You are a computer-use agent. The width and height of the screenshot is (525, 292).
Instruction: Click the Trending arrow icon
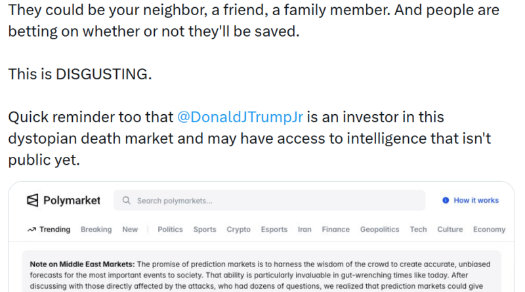pyautogui.click(x=31, y=230)
